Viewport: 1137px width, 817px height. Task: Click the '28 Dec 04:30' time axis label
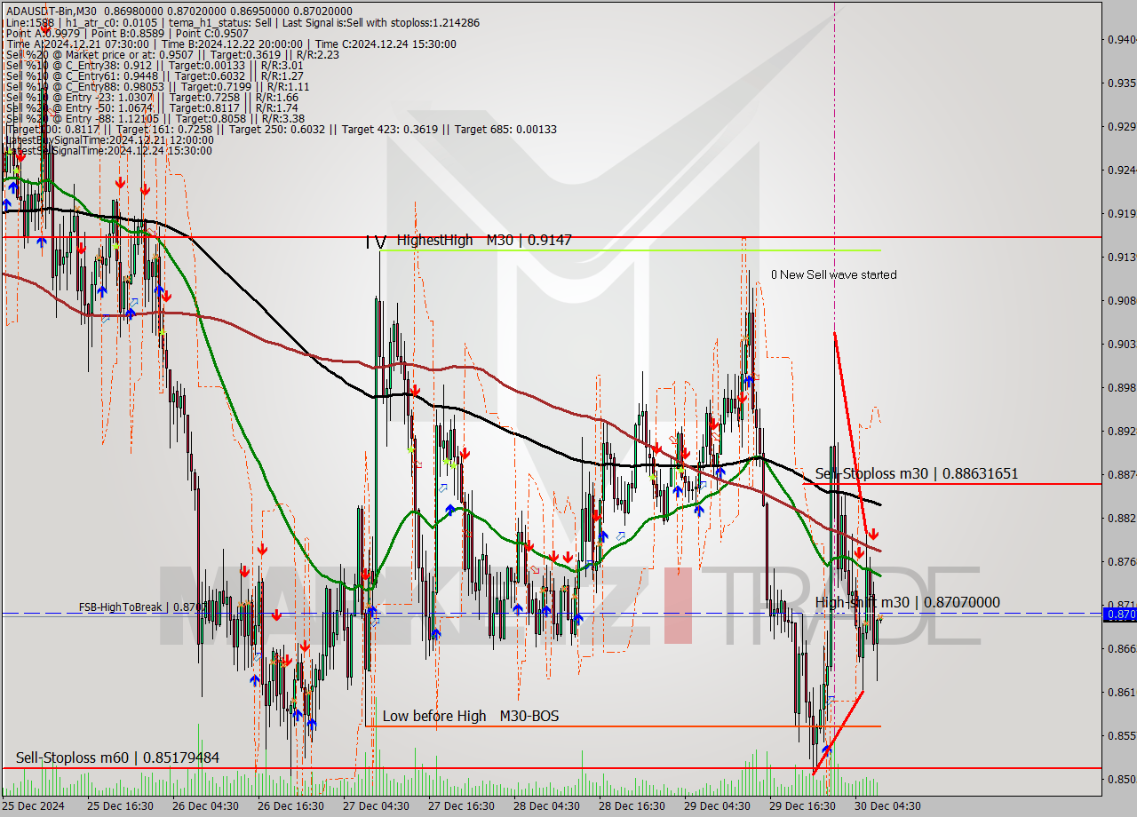pyautogui.click(x=545, y=806)
